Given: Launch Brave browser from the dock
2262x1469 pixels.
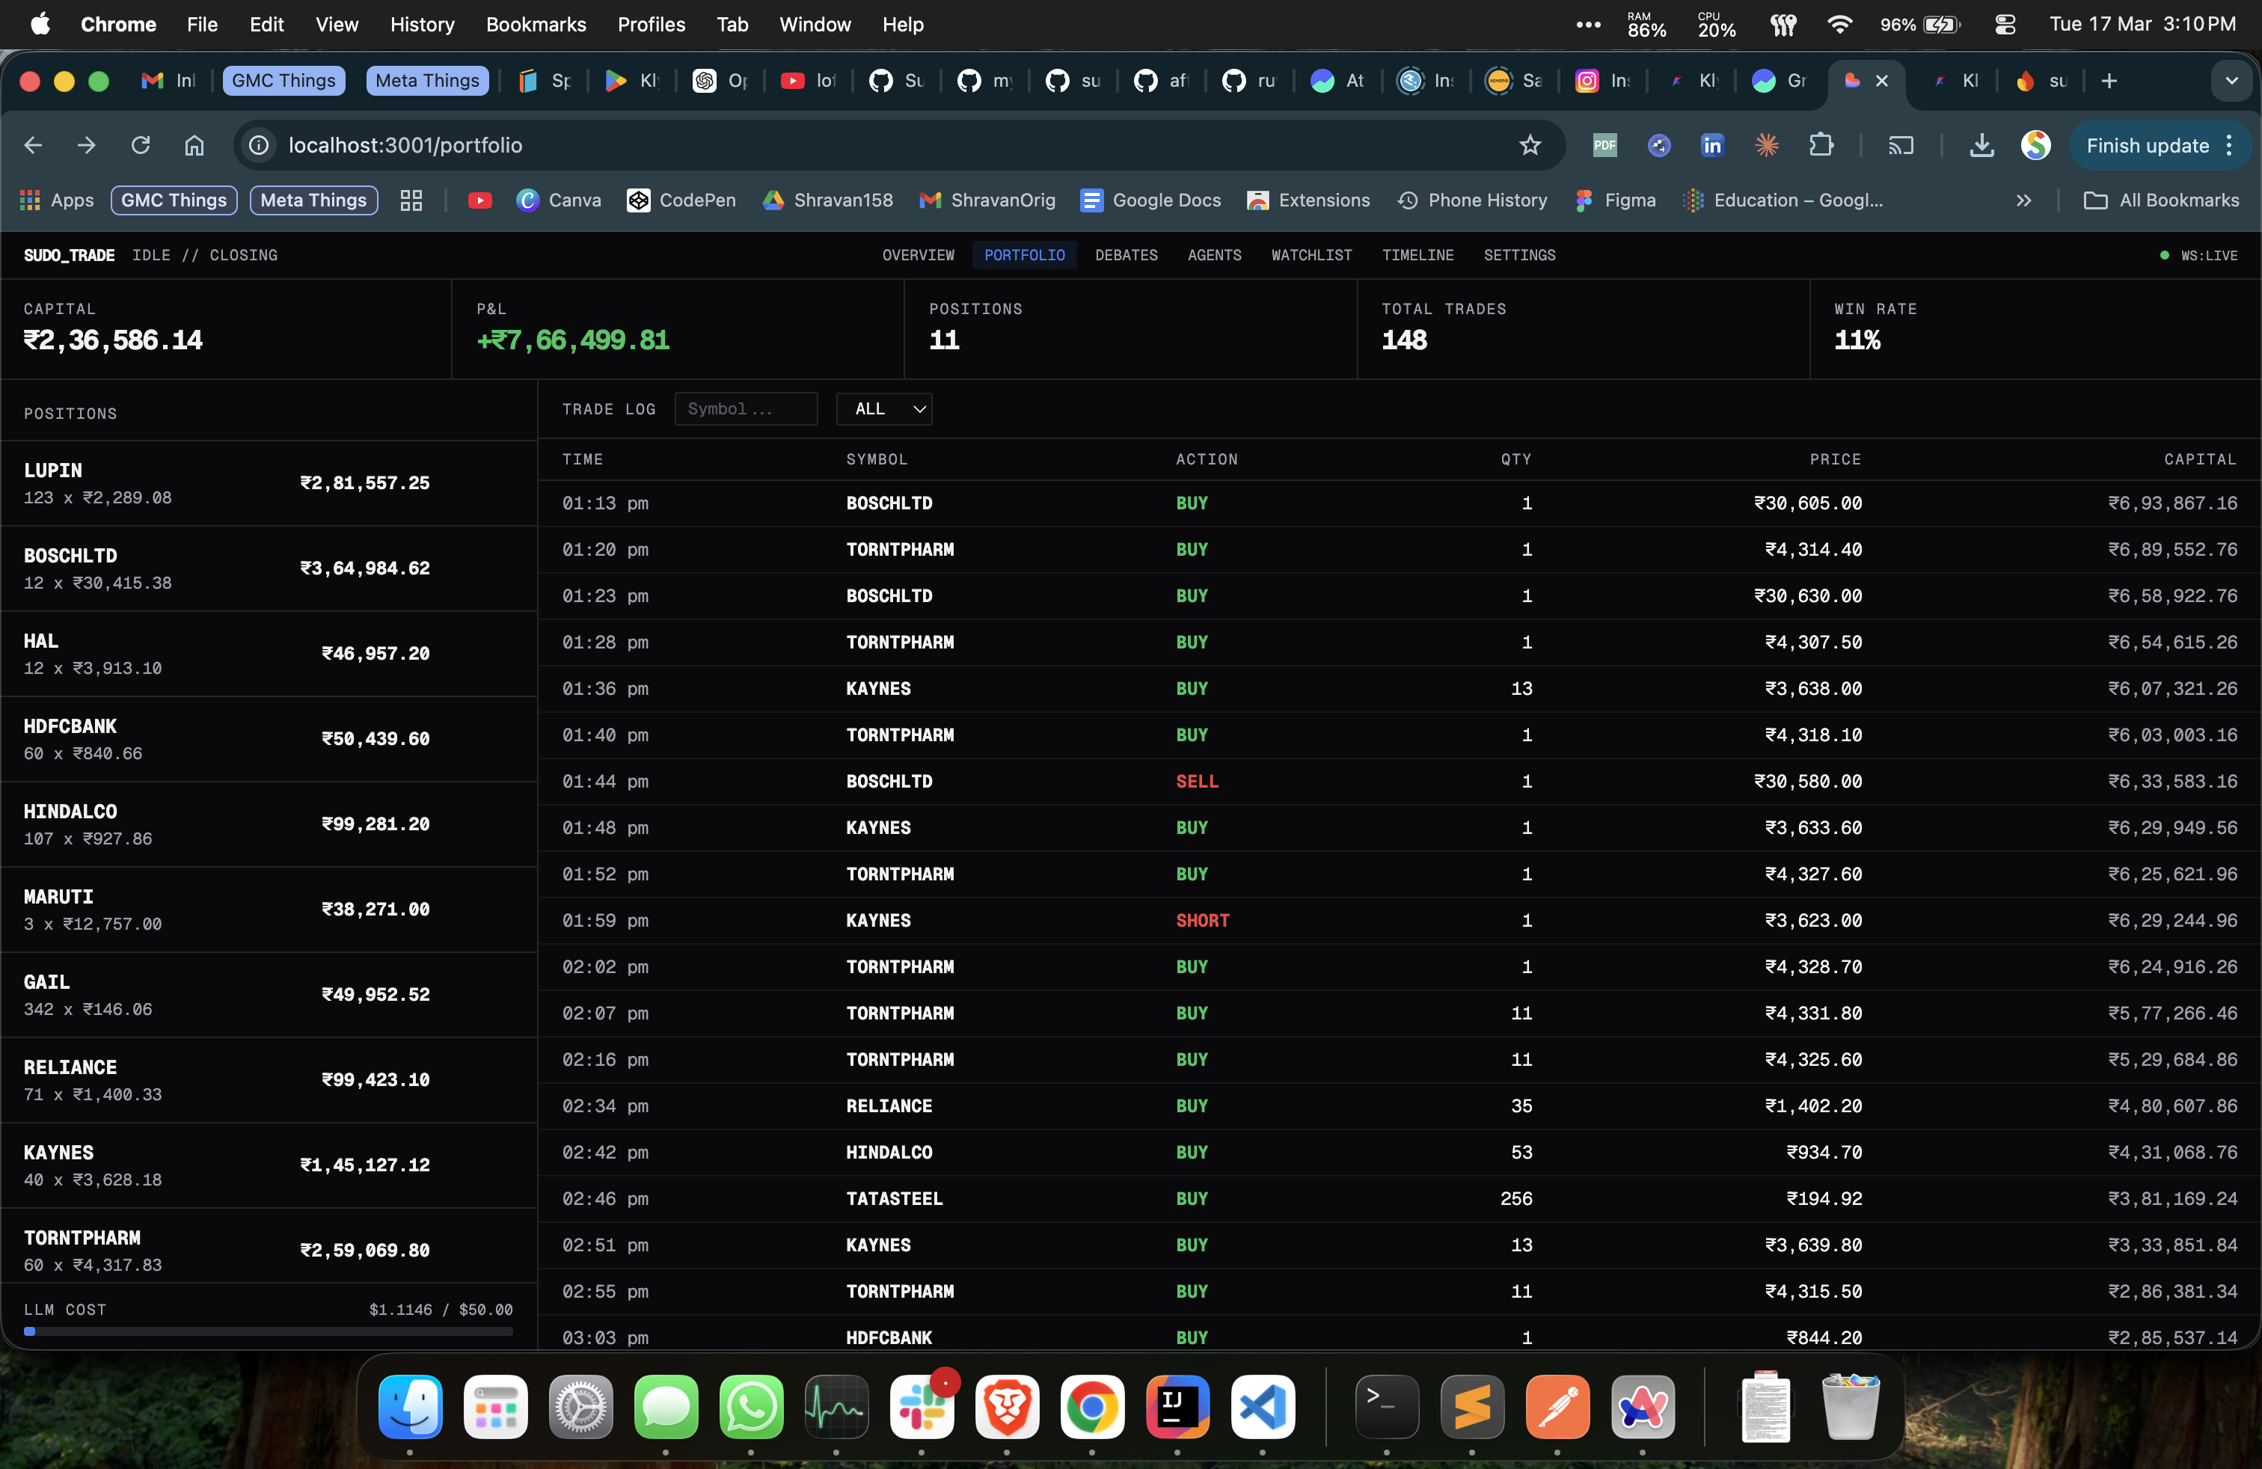Looking at the screenshot, I should [1008, 1406].
